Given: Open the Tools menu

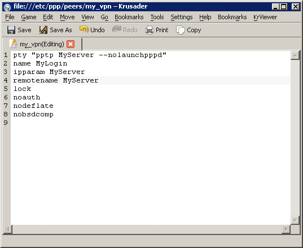Looking at the screenshot, I should [x=157, y=17].
